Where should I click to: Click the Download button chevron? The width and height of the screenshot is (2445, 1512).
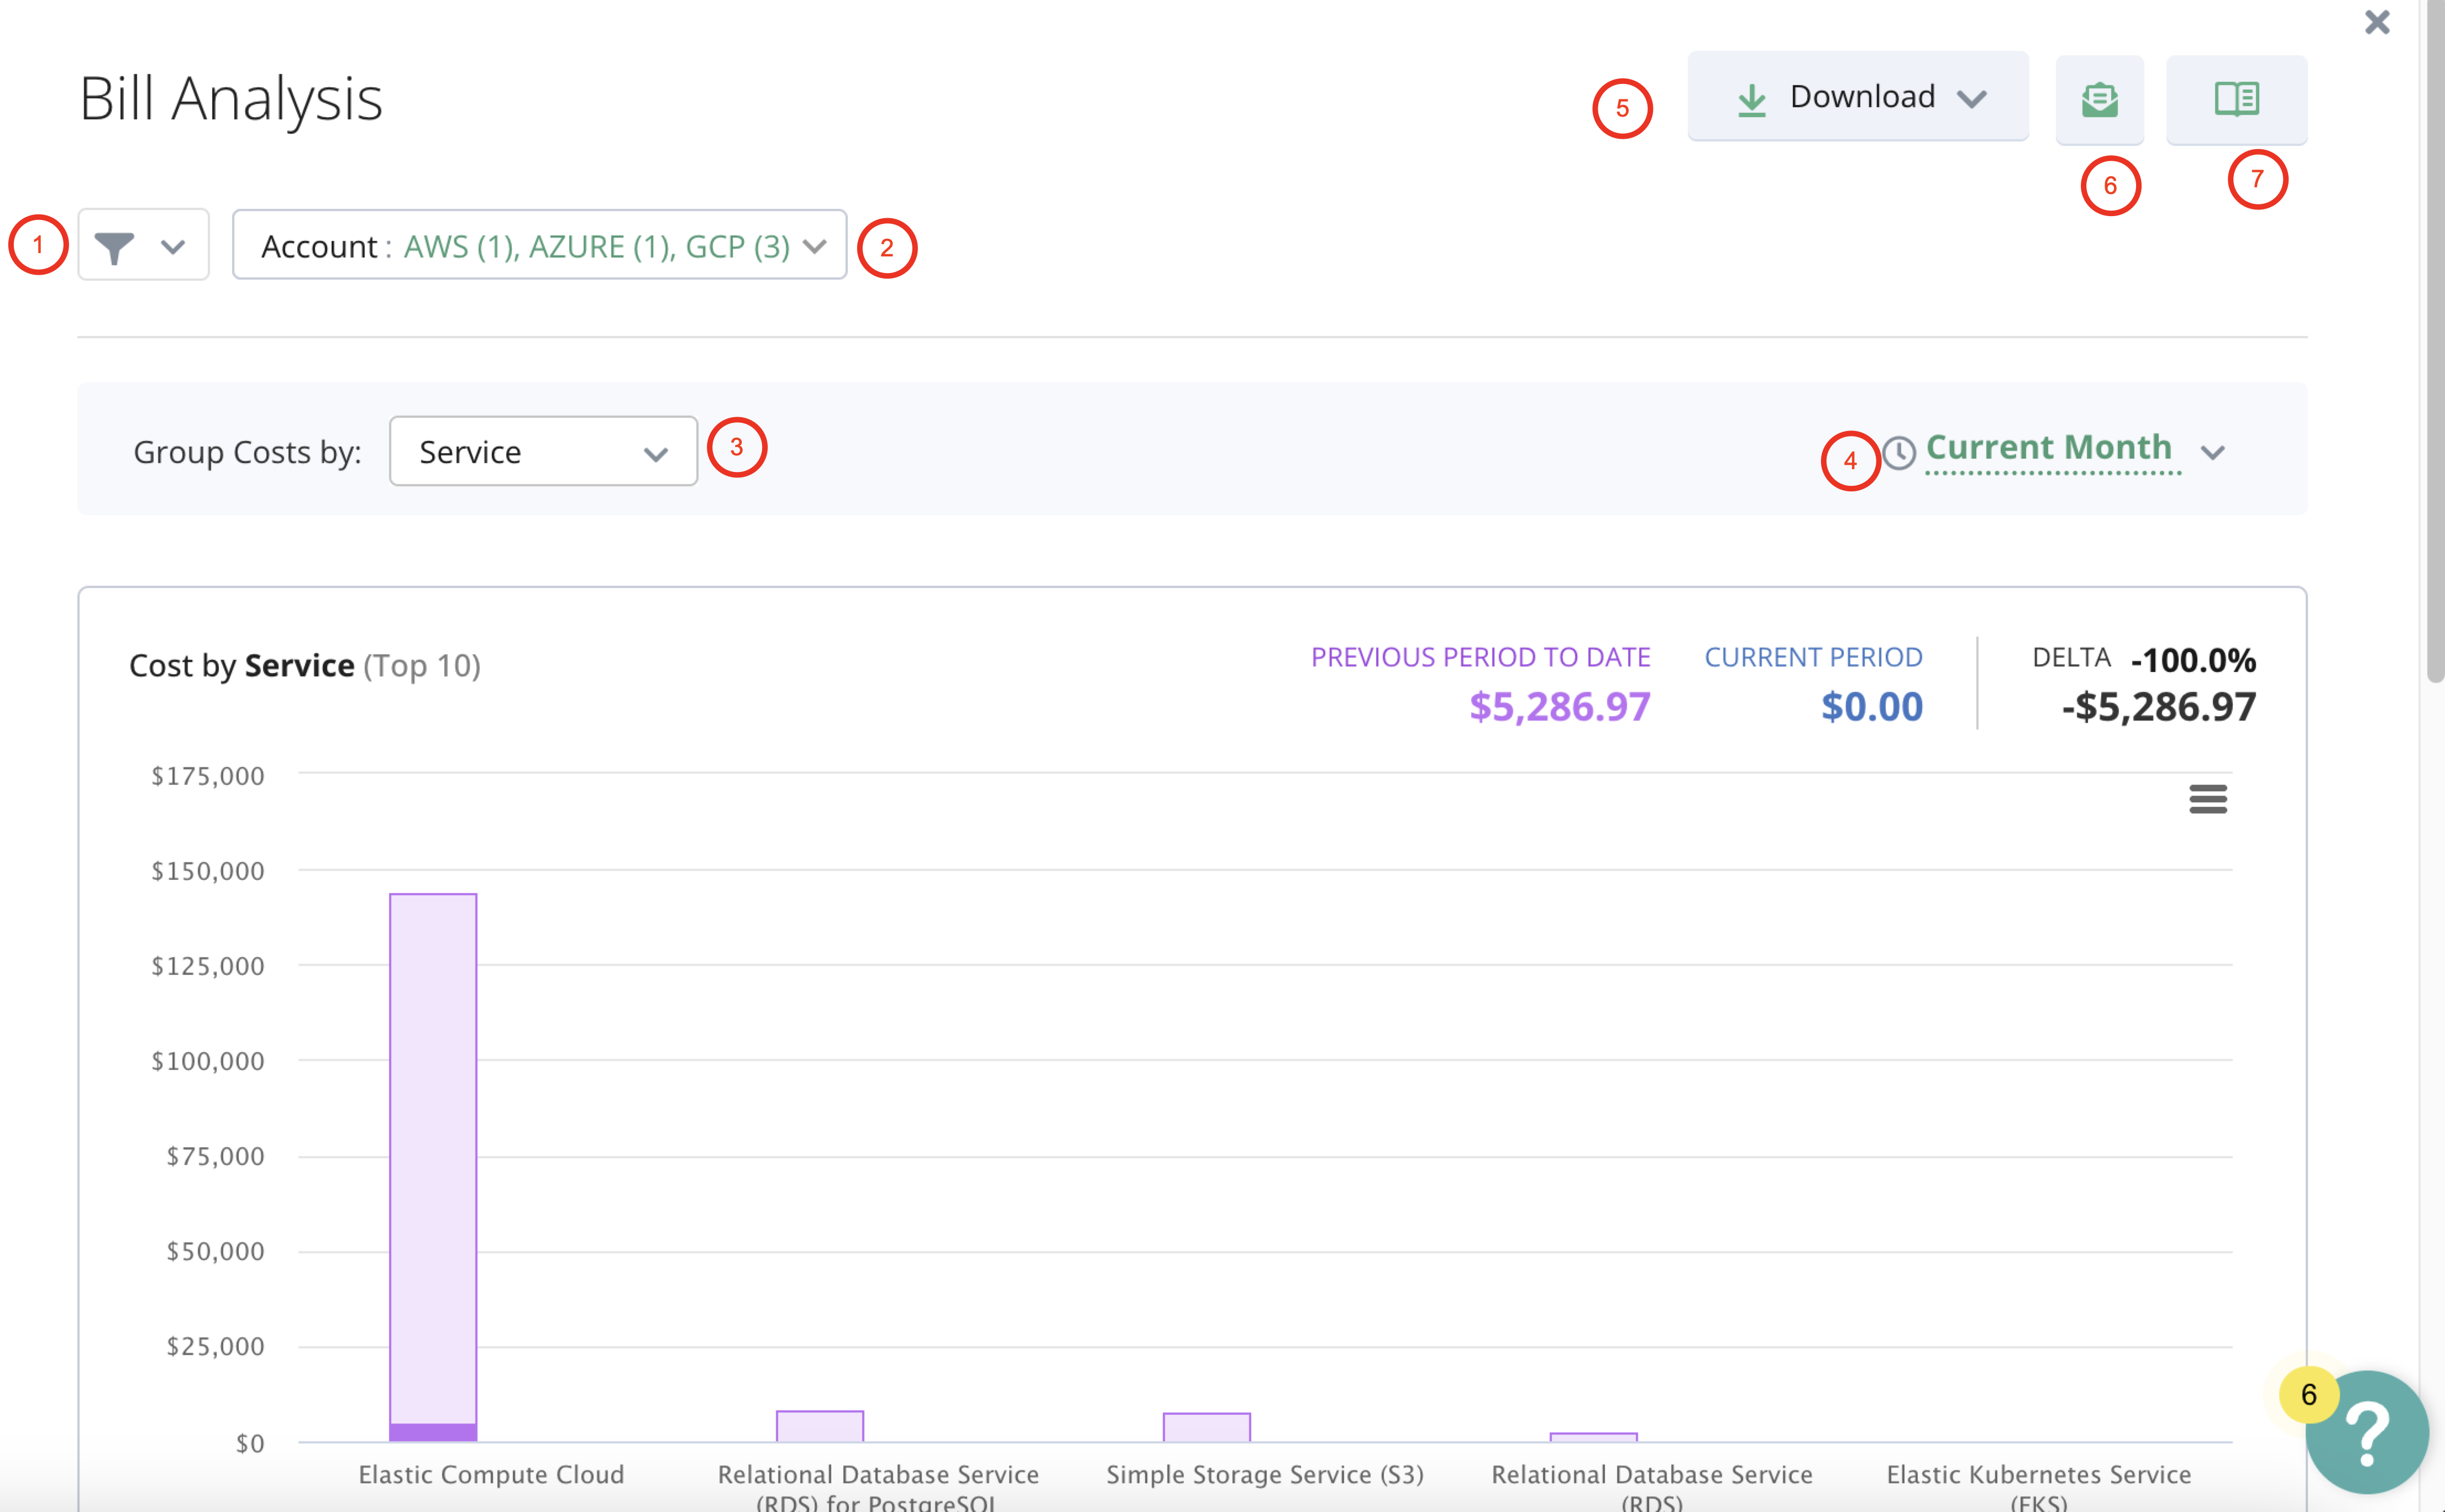(x=1971, y=99)
